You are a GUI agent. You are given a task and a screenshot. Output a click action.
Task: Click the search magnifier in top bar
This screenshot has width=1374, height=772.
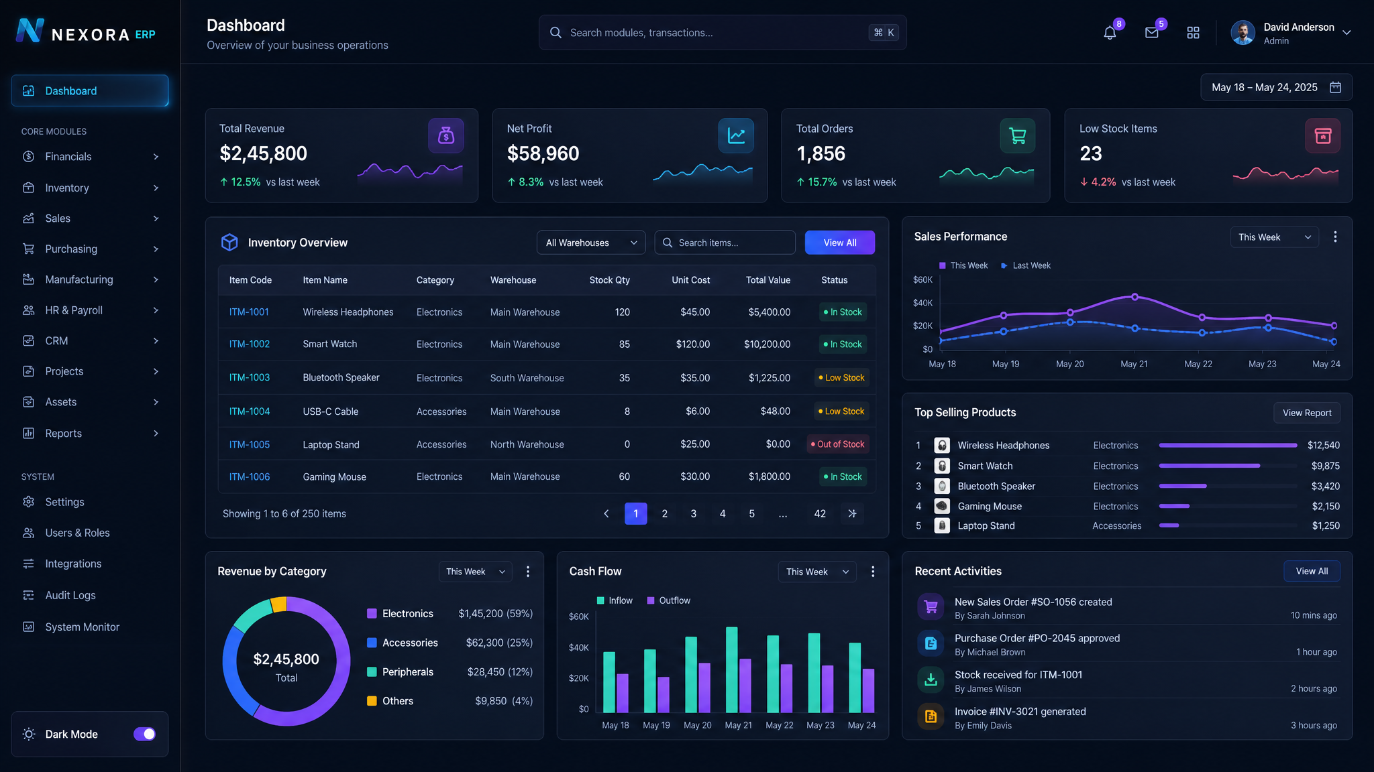[x=556, y=33]
